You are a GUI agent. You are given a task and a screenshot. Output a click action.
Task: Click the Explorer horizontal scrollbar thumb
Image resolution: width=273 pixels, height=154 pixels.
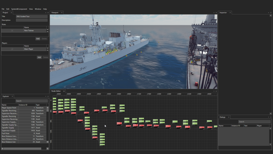[22, 148]
